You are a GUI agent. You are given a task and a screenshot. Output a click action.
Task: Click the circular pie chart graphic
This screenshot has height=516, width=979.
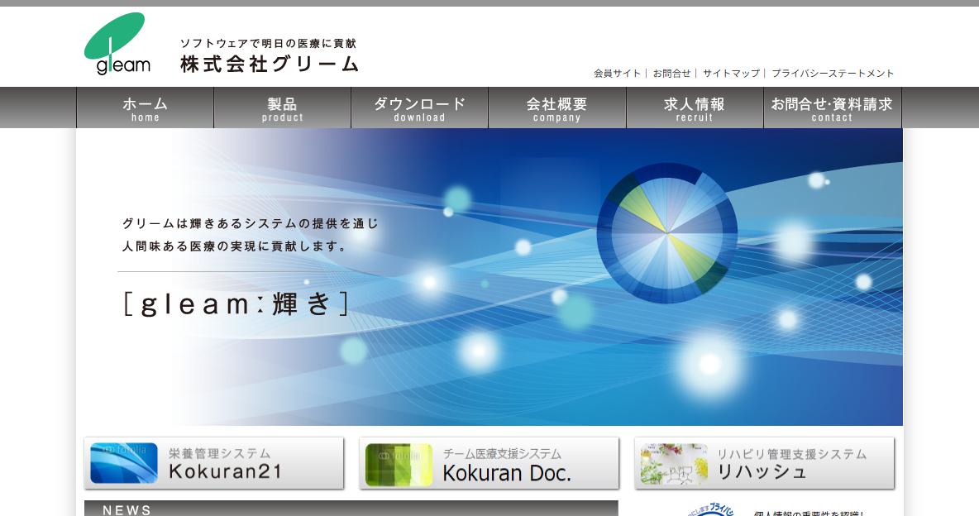[666, 233]
